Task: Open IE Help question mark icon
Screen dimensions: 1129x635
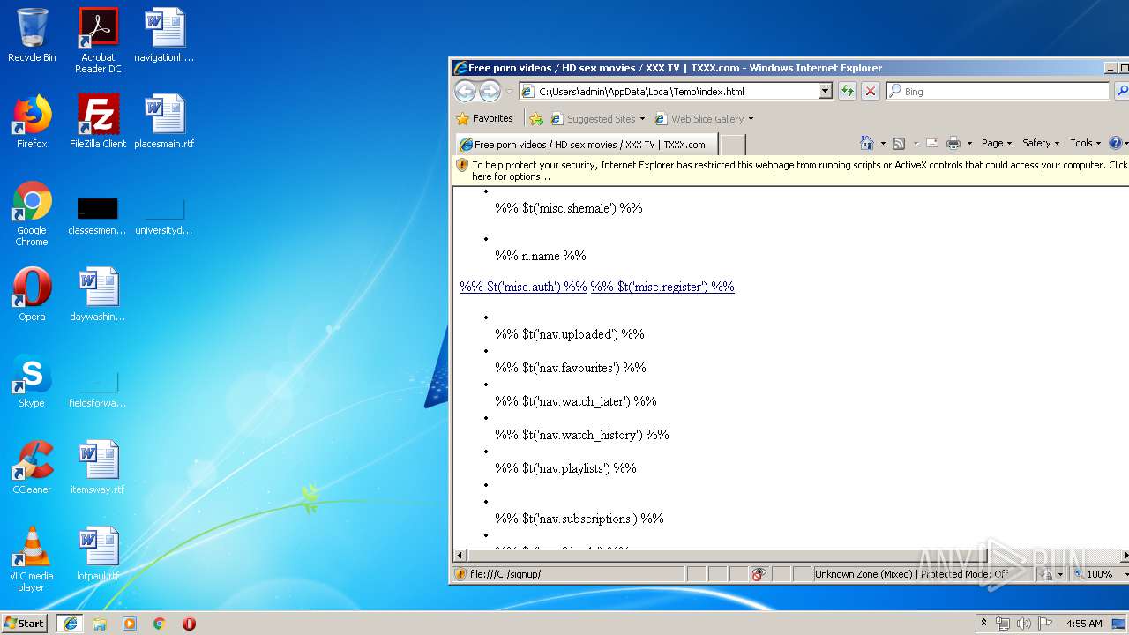Action: point(1115,143)
